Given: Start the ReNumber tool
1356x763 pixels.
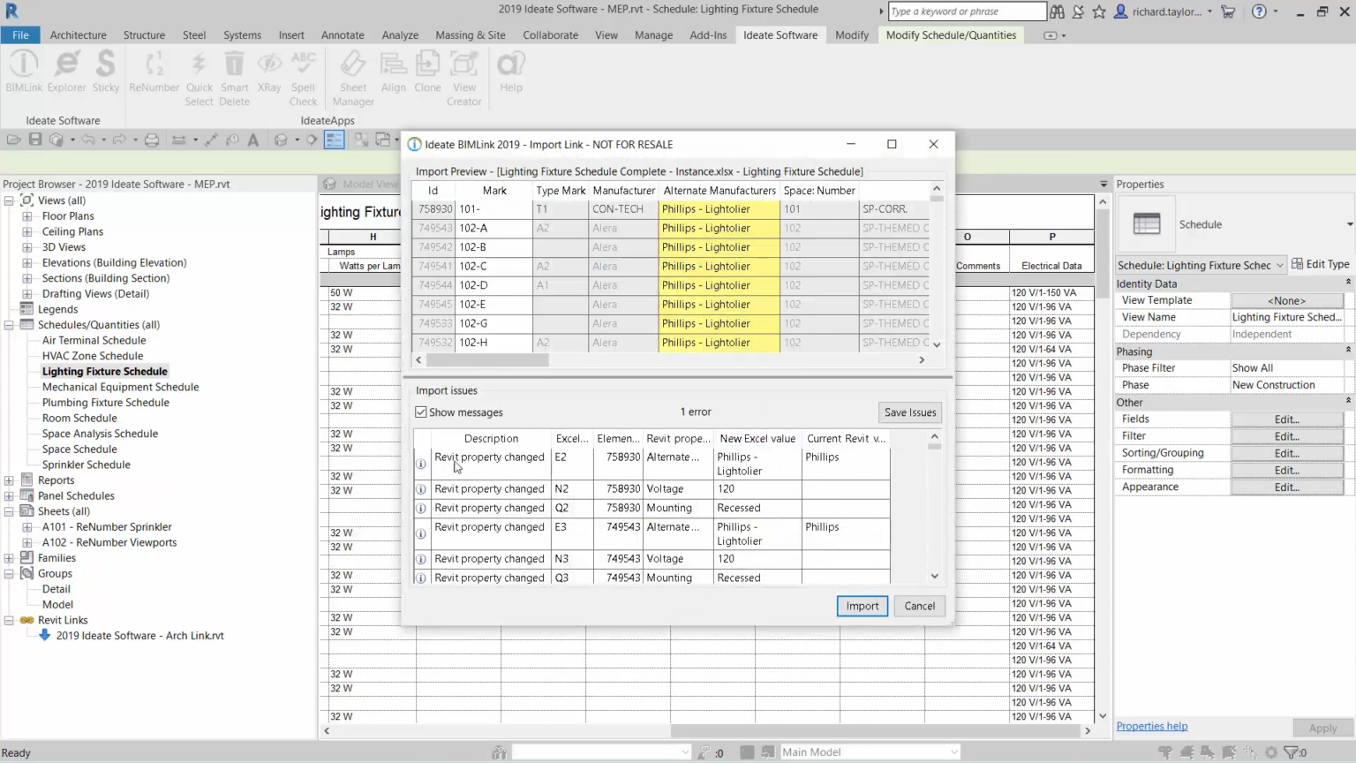Looking at the screenshot, I should [x=154, y=71].
